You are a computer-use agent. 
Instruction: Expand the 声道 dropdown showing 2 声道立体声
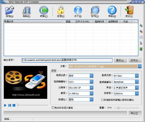coord(137,88)
